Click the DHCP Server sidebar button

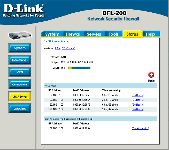20,96
